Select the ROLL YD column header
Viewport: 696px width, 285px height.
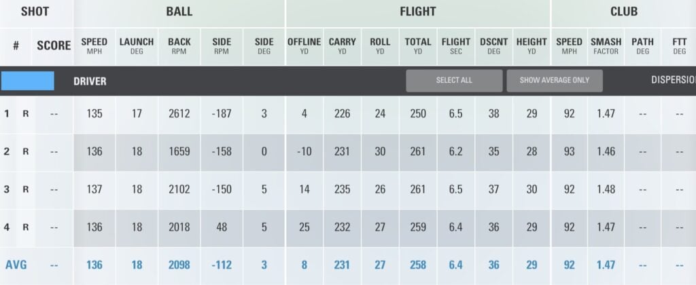point(380,45)
